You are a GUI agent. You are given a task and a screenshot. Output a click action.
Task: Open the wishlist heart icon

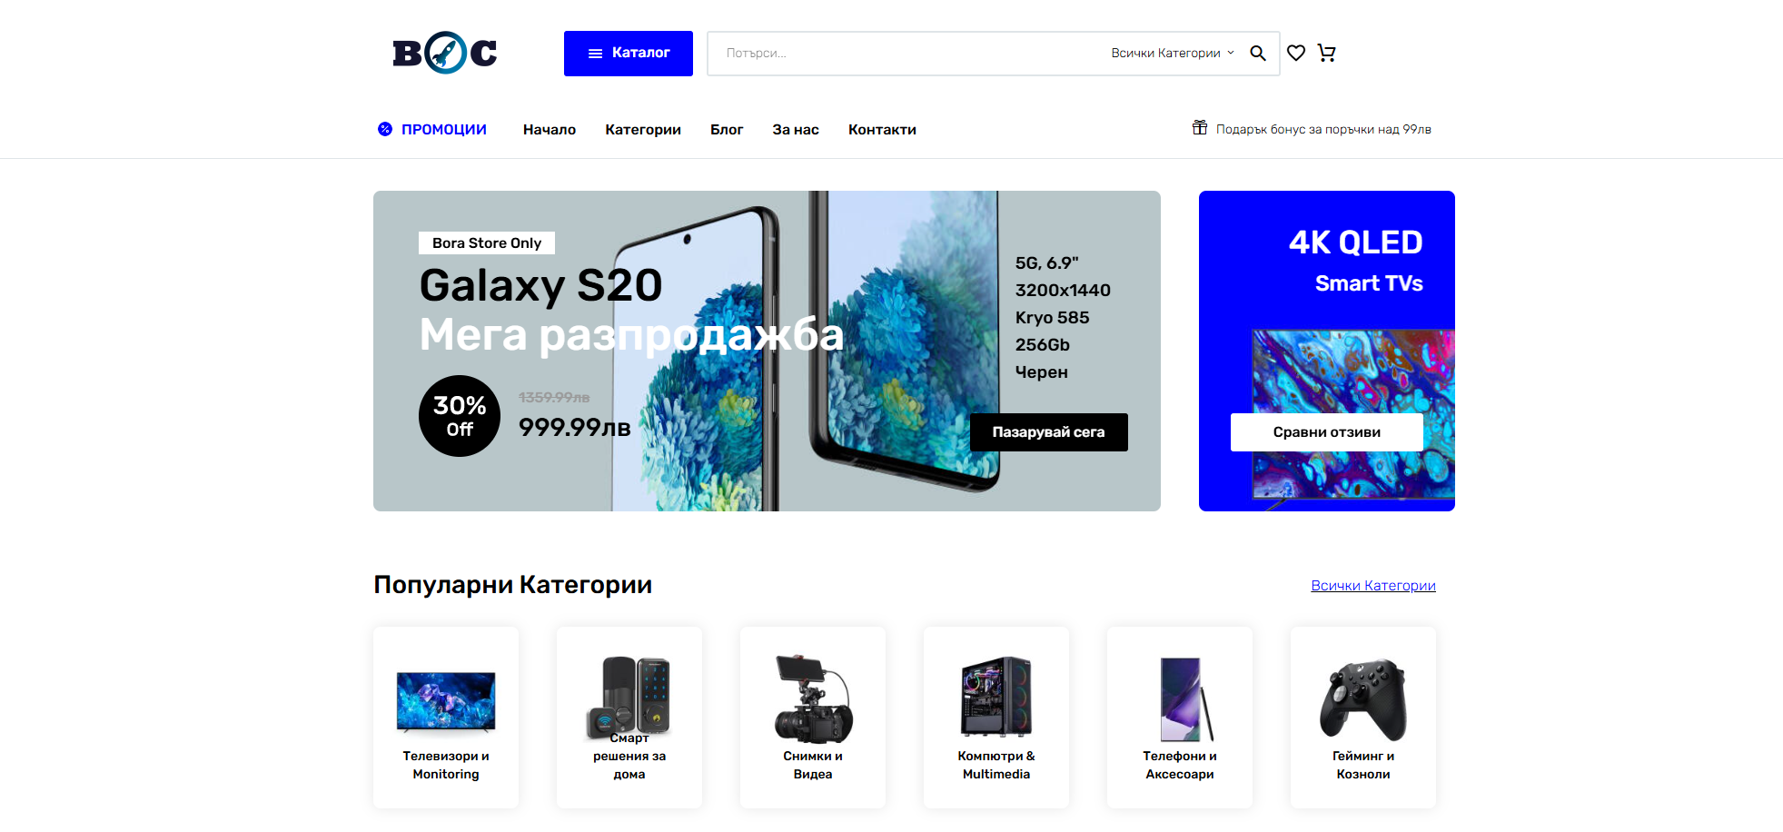point(1296,54)
